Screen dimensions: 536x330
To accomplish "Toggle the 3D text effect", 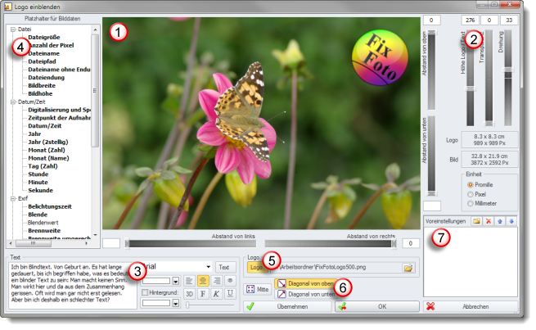I will pos(189,294).
